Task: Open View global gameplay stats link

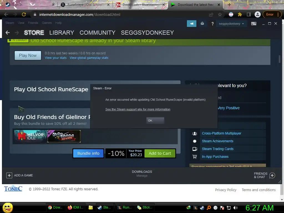Action: pos(89,58)
